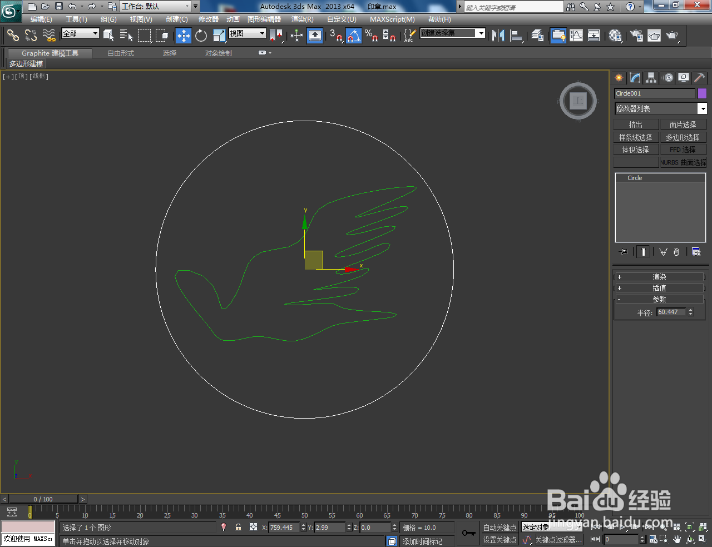Toggle the selection lock padlock

coord(238,527)
